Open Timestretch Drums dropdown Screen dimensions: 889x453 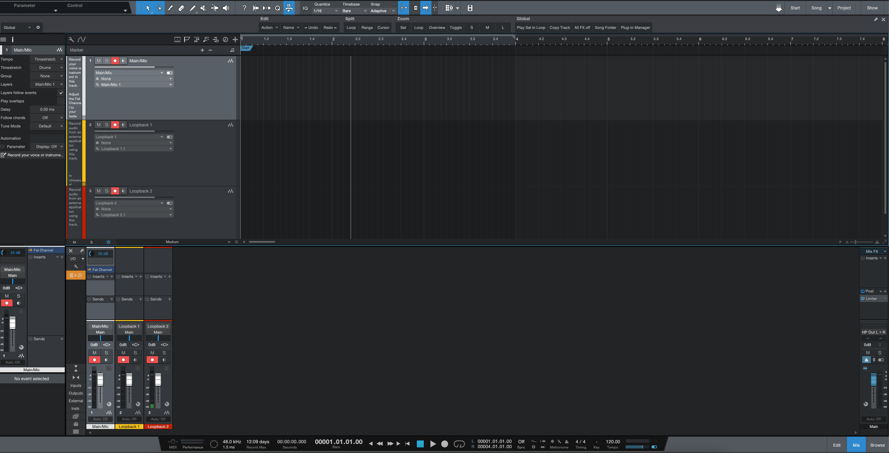[47, 68]
